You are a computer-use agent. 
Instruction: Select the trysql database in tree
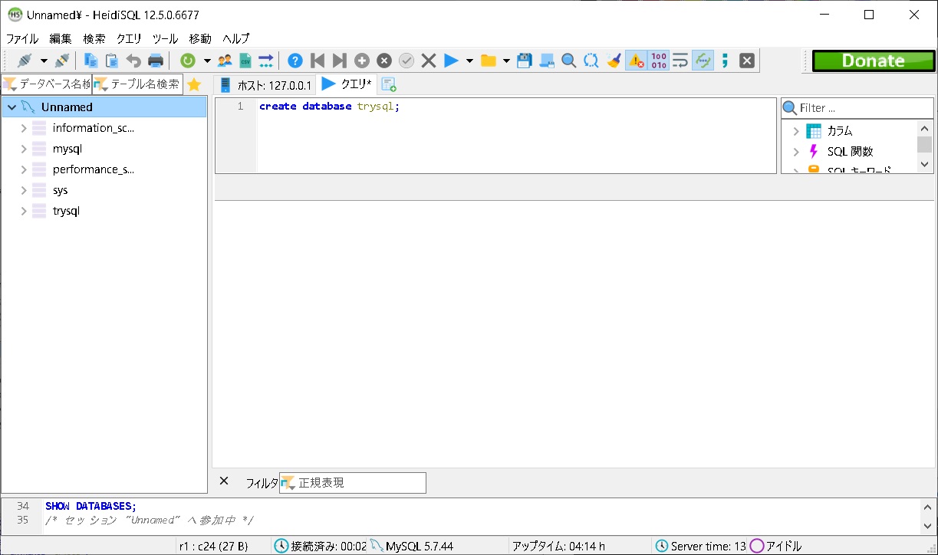click(66, 211)
